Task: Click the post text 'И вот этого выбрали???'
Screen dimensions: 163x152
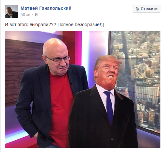Action: click(30, 25)
